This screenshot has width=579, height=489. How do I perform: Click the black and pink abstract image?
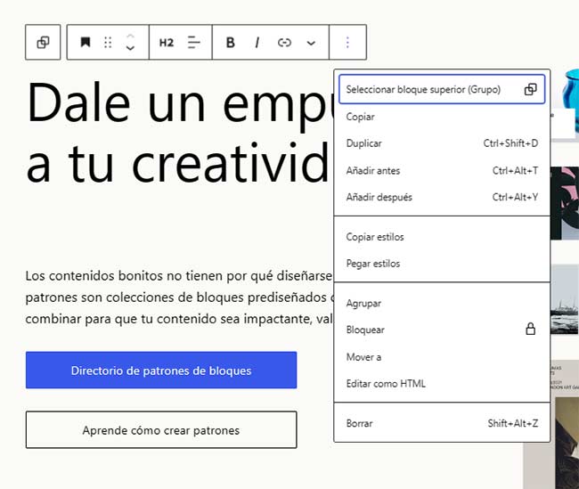tap(565, 203)
